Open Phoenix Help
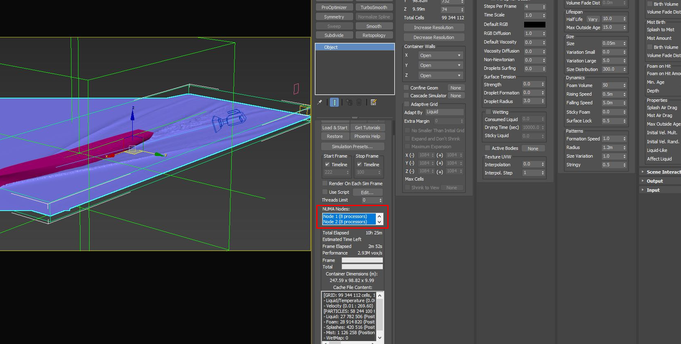681x344 pixels. click(367, 136)
